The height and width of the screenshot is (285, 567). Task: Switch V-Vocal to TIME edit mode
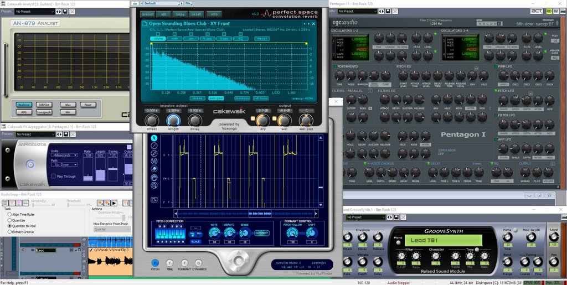click(169, 263)
